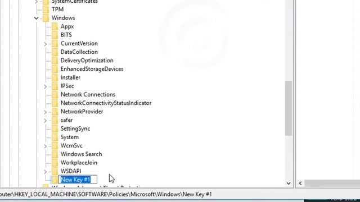
Task: Click the Windows Search folder icon
Action: pyautogui.click(x=55, y=154)
